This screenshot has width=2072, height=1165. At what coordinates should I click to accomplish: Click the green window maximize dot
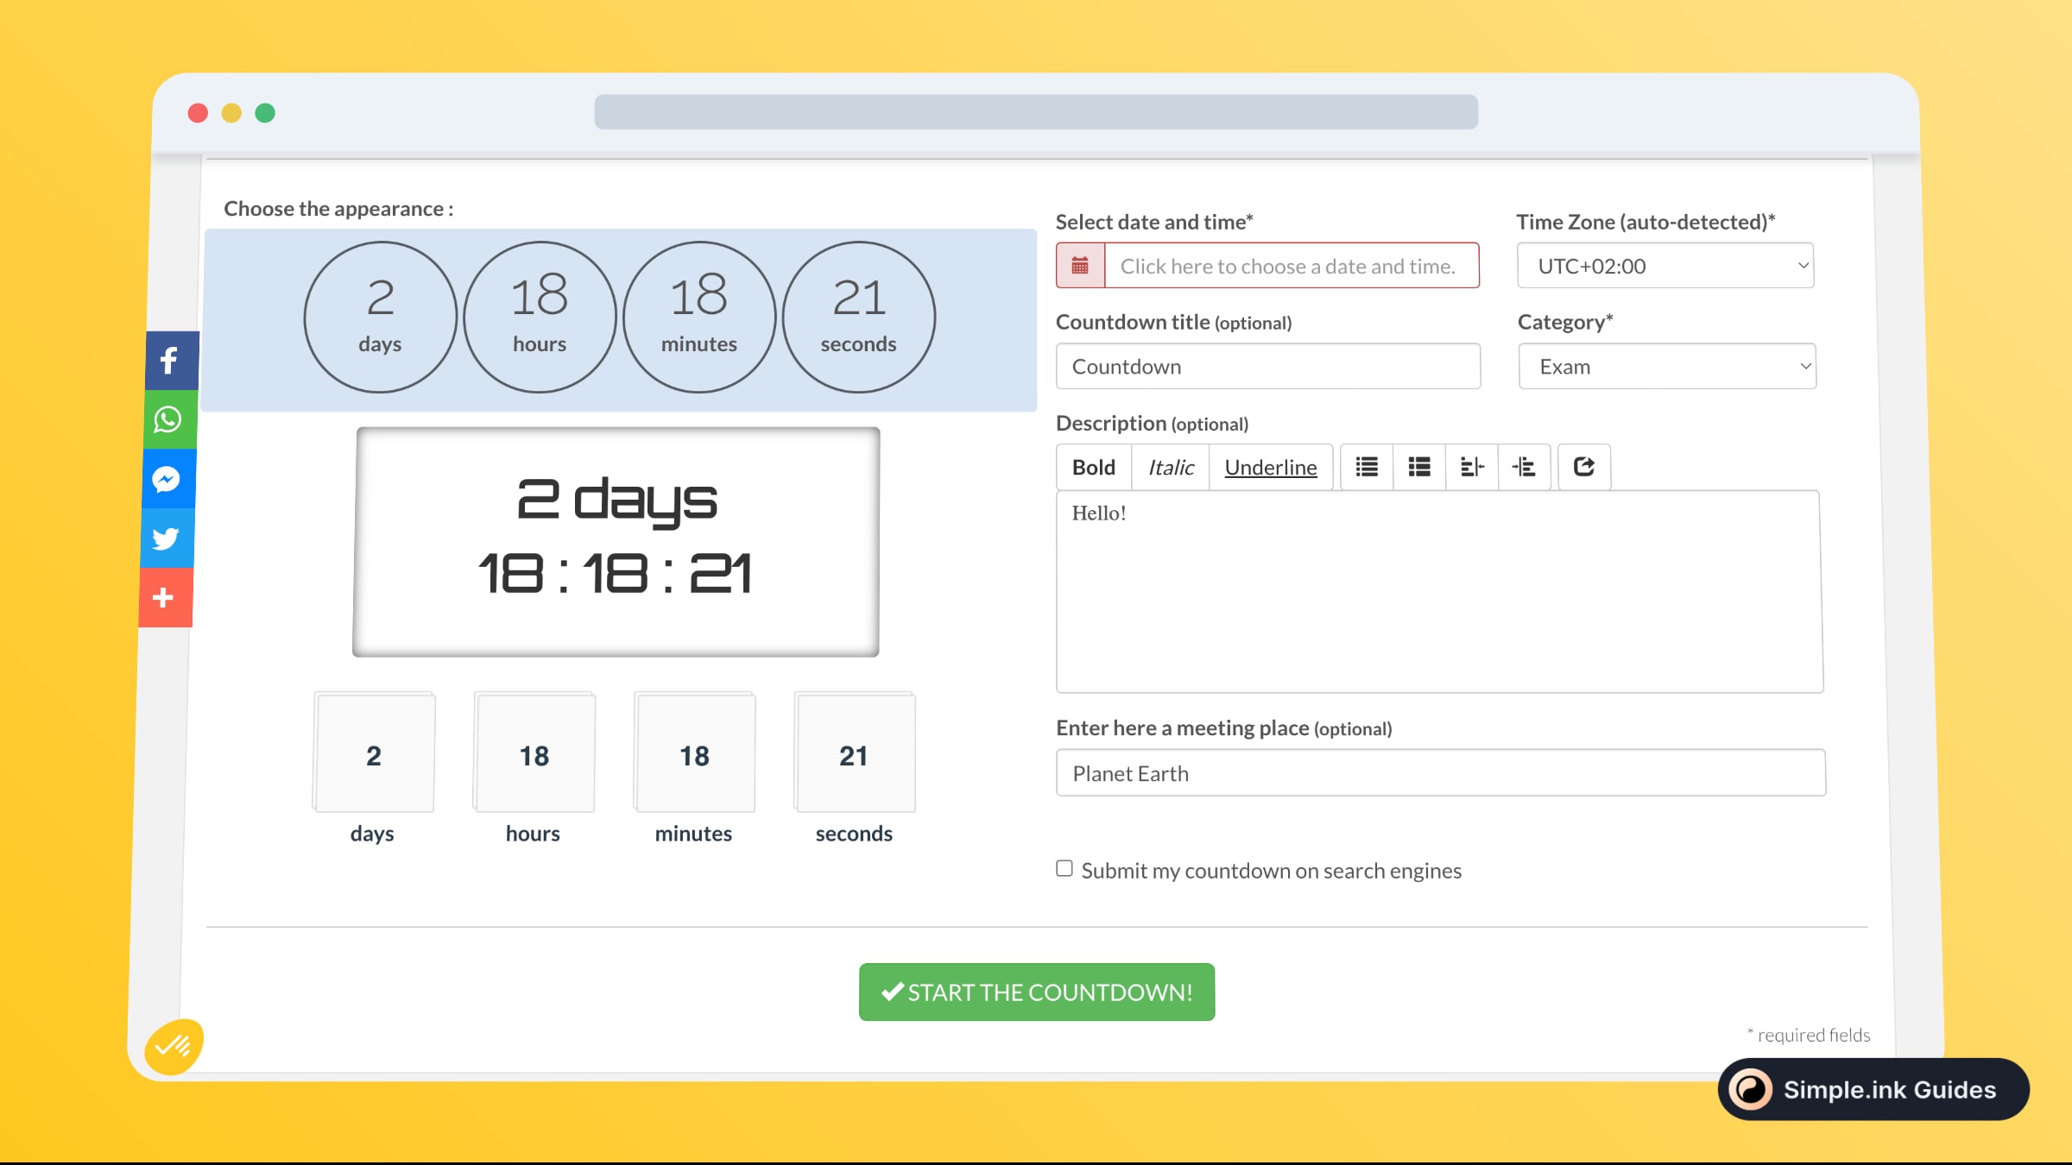coord(265,113)
